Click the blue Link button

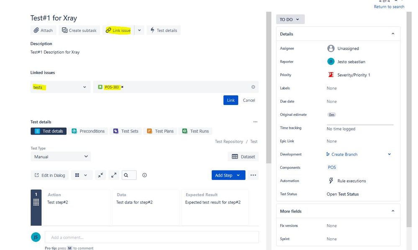point(231,100)
